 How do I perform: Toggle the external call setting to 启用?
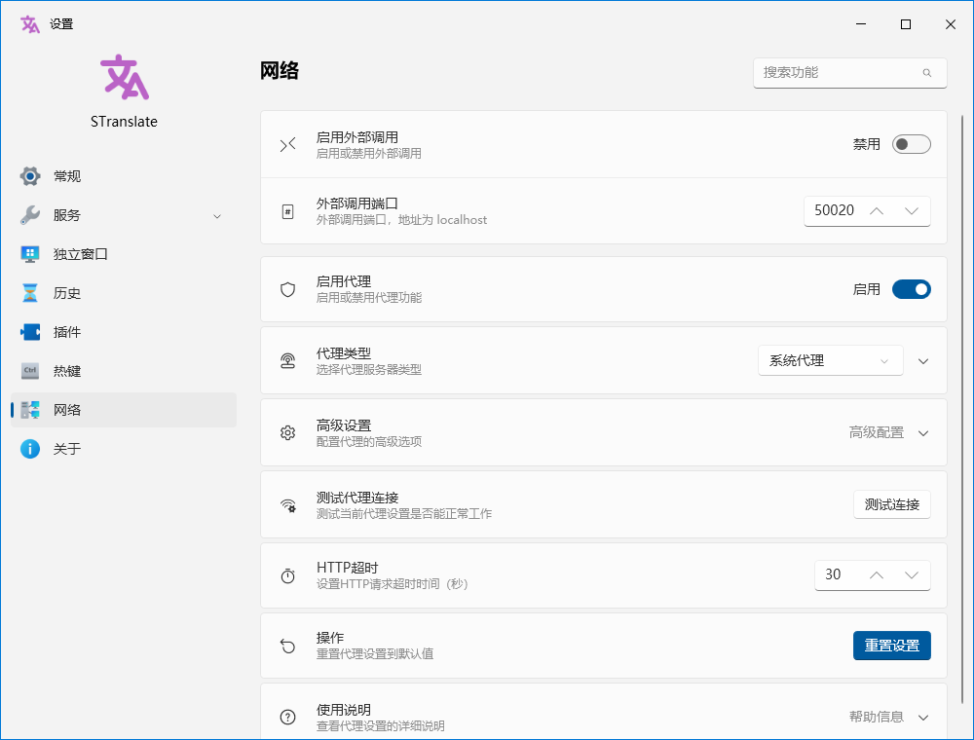911,143
